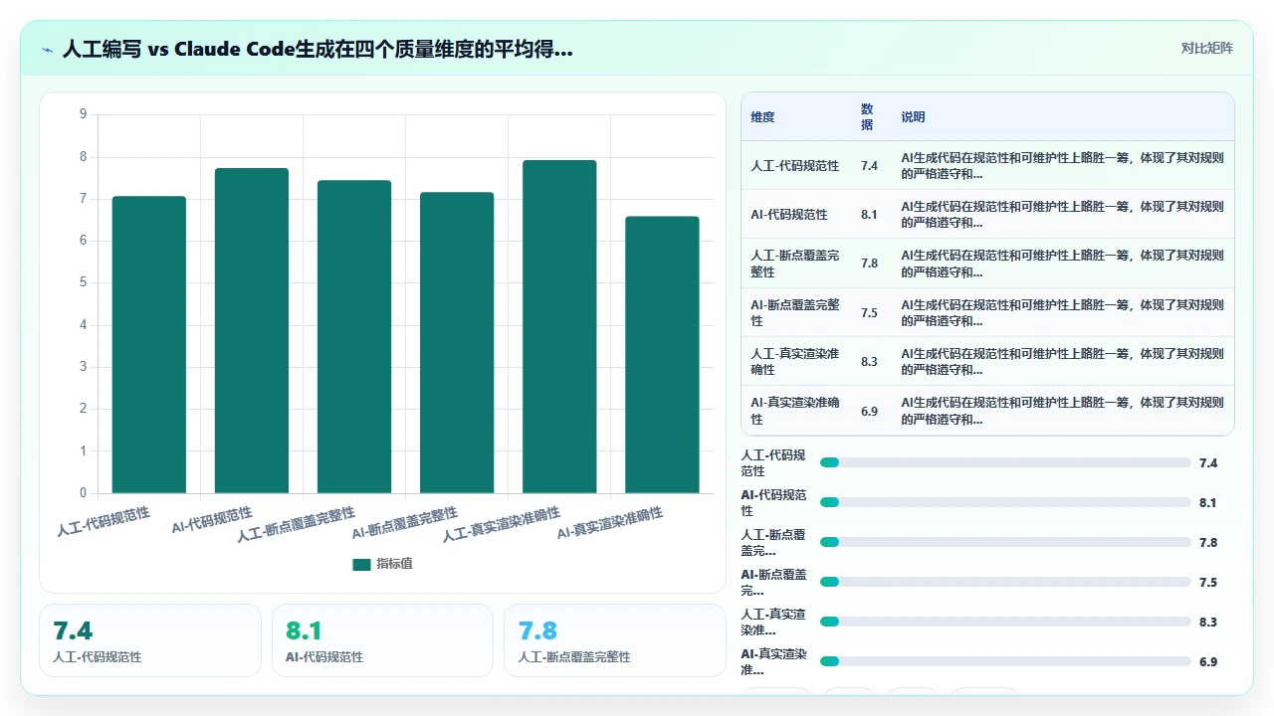Select the 8.1 AI-代码规范性 stat card
This screenshot has width=1274, height=716.
[x=383, y=640]
